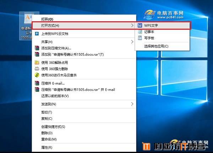The image size is (213, 153).
Task: Choose 添加到 "申请帐号确认书1505.docx.rar"(T)
Action: (84, 54)
